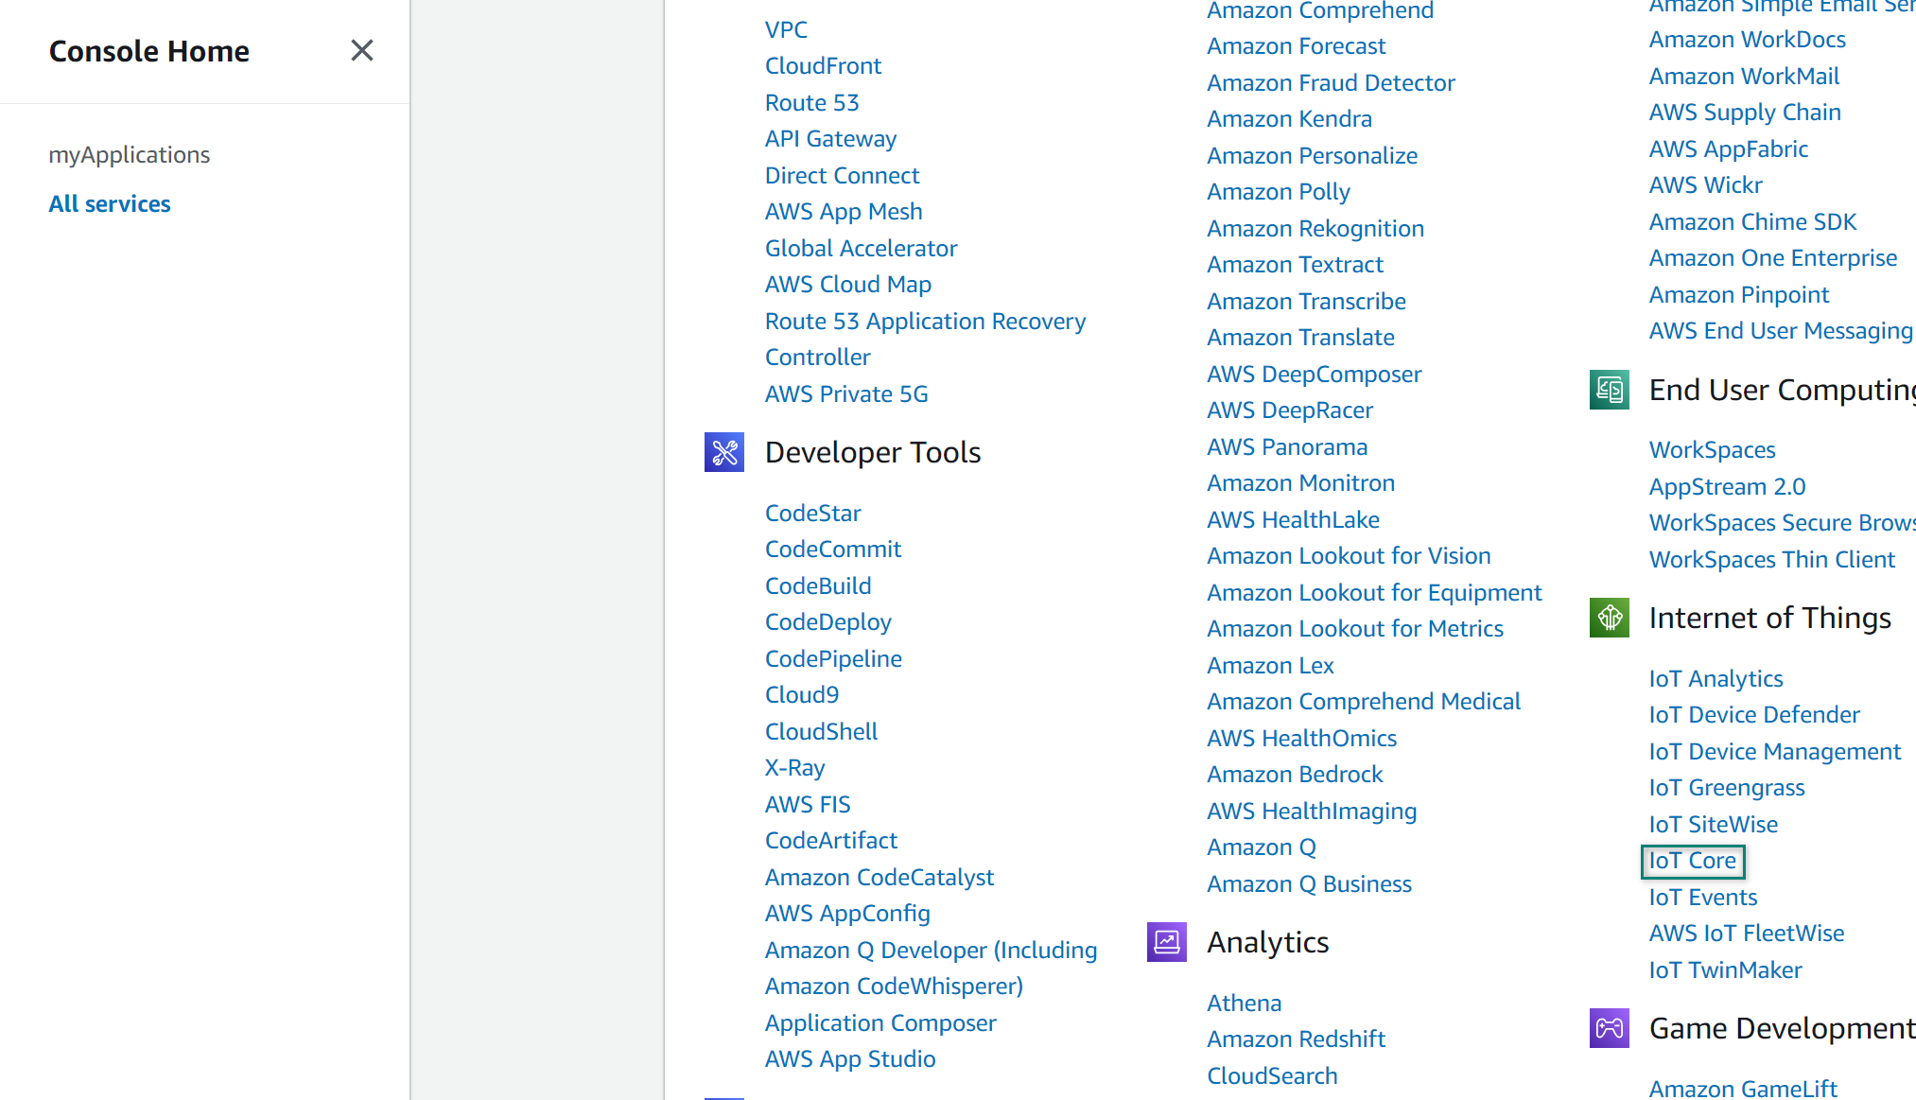Open the IoT Core service link
This screenshot has height=1100, width=1916.
pos(1692,861)
